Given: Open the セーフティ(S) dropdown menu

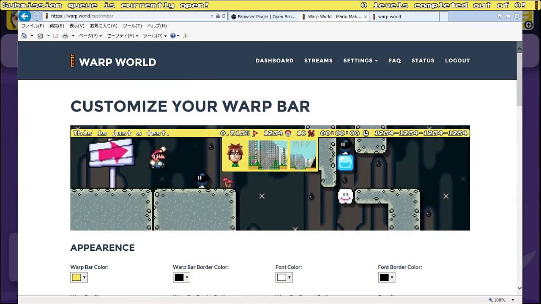Looking at the screenshot, I should [123, 36].
